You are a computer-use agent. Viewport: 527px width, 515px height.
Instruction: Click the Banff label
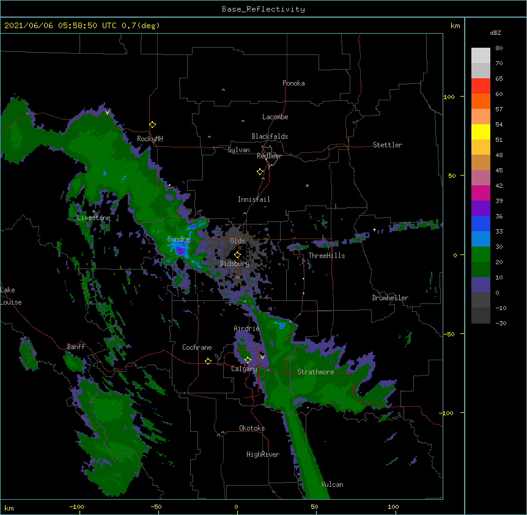coord(76,347)
